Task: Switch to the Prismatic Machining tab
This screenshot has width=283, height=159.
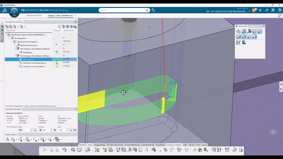Action: [x=115, y=145]
